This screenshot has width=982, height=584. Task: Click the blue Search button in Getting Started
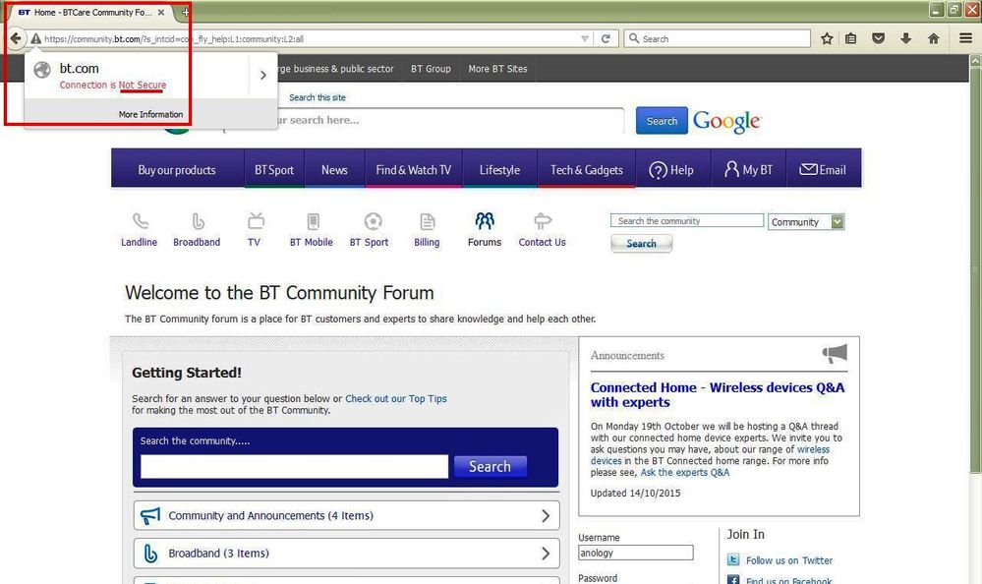[x=490, y=466]
